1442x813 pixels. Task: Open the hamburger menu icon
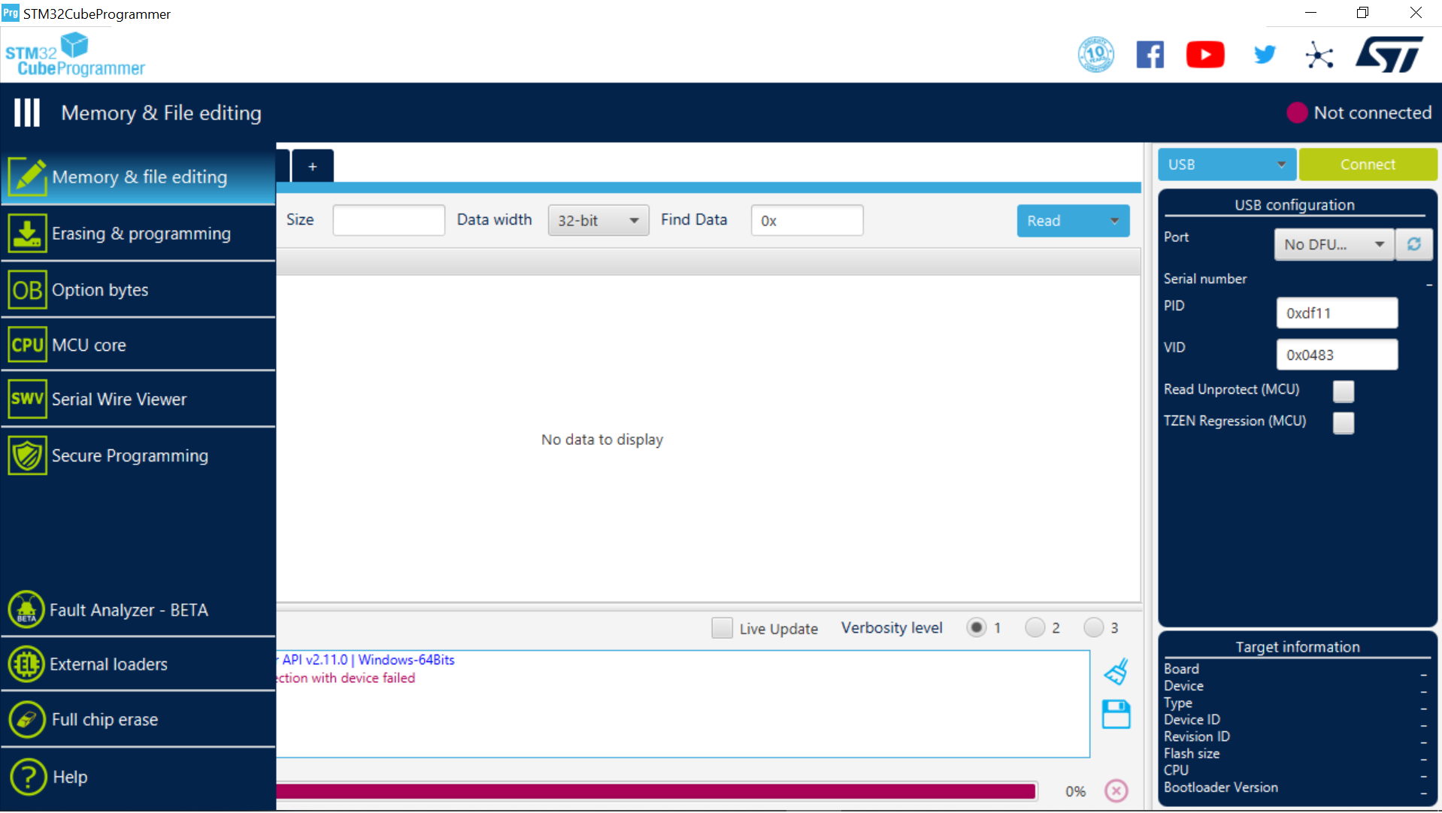pyautogui.click(x=27, y=113)
